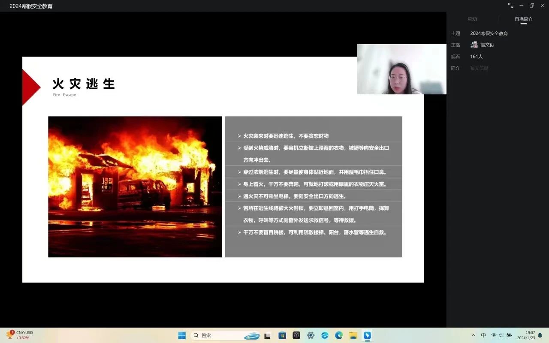Expand the hidden system tray icons chevron
Viewport: 549px width, 343px height.
pyautogui.click(x=473, y=335)
